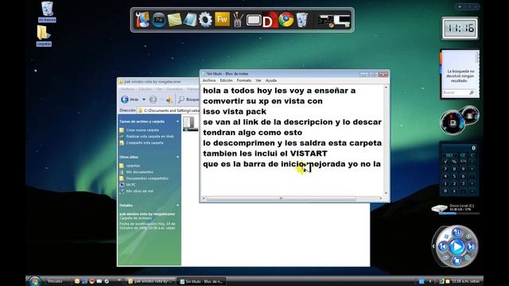Switch to Sin título Bloc de notas taskbar button
This screenshot has height=286, width=509.
[201, 281]
